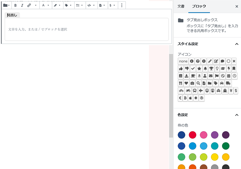Choose the cross mark icon in the icon grid
The height and width of the screenshot is (169, 241).
click(234, 61)
